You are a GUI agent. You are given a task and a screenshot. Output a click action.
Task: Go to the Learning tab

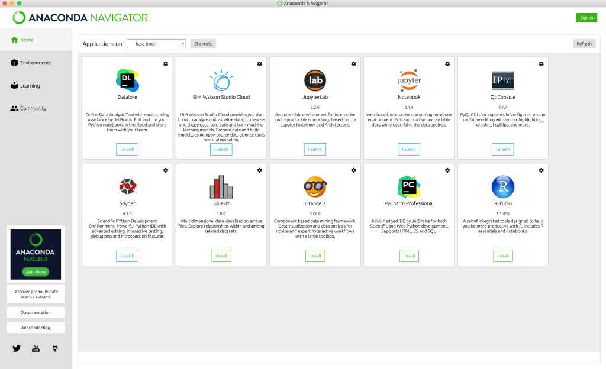click(30, 86)
